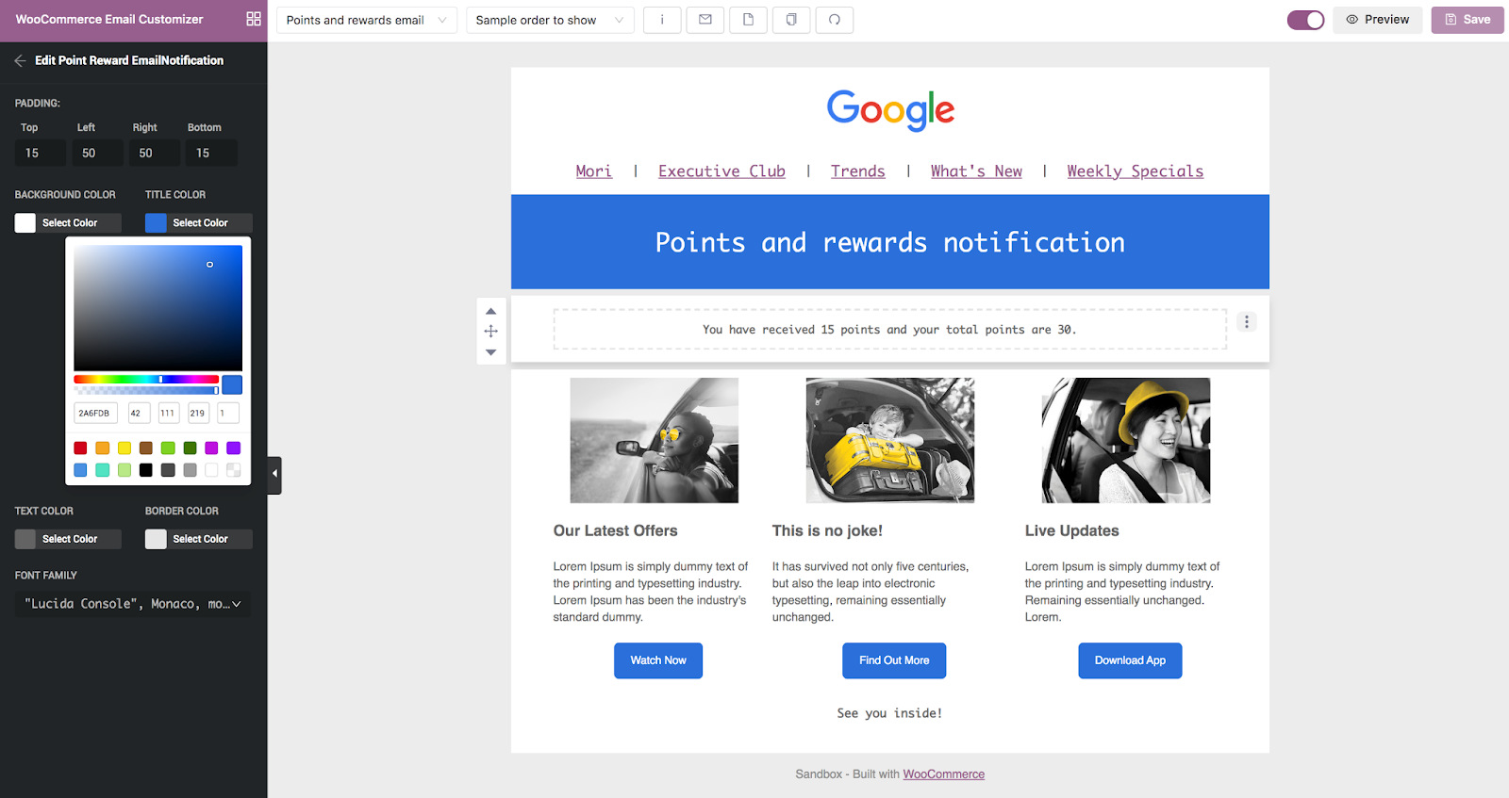Pick the red preset color swatch
Viewport: 1509px width, 798px height.
80,448
